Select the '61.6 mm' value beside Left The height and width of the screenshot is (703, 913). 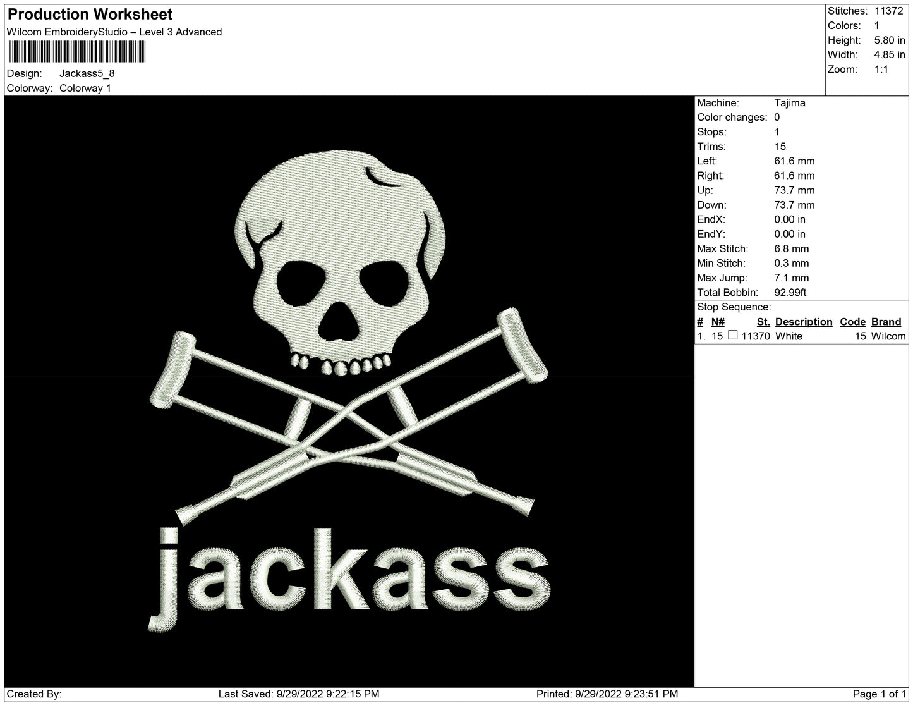coord(794,161)
